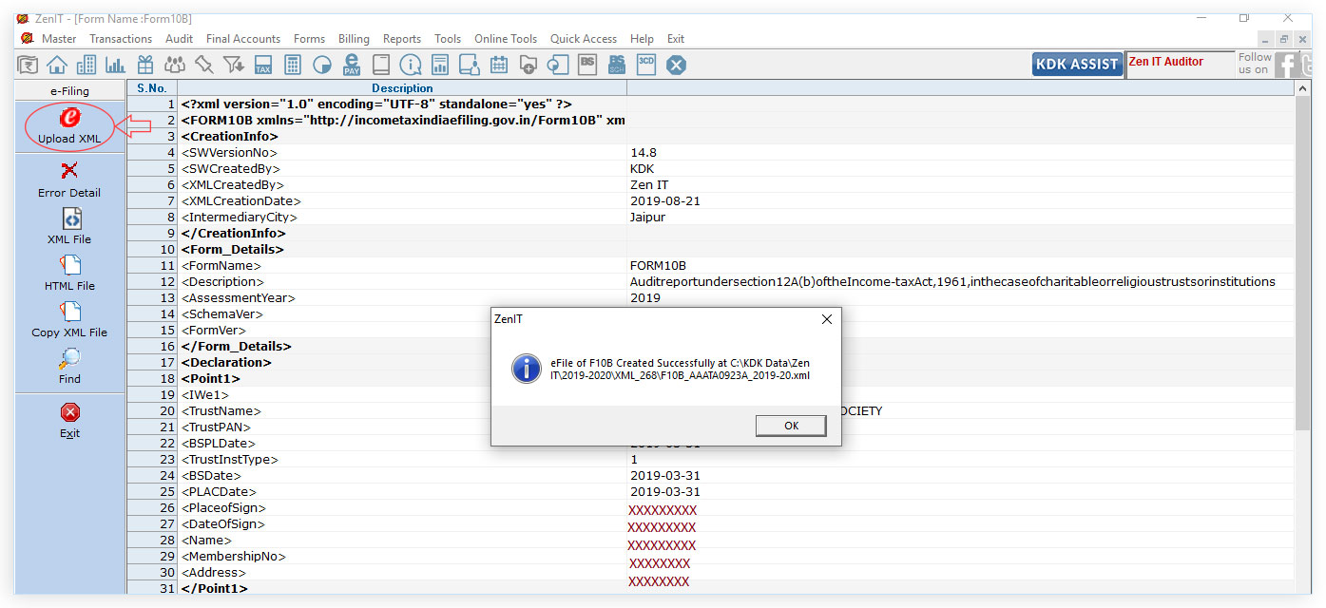Open the Final Accounts menu

pos(243,39)
